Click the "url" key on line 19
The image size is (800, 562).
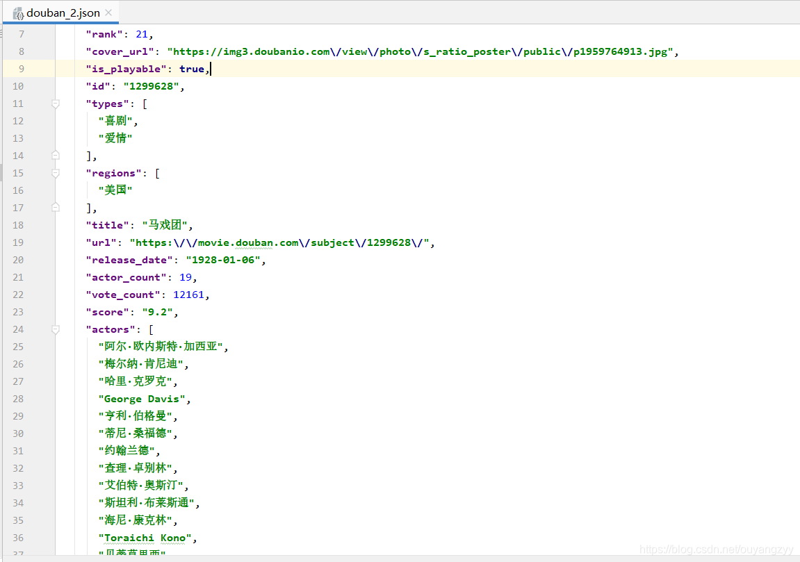click(101, 242)
